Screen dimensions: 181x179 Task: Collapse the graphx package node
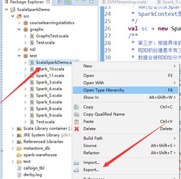(x=19, y=29)
